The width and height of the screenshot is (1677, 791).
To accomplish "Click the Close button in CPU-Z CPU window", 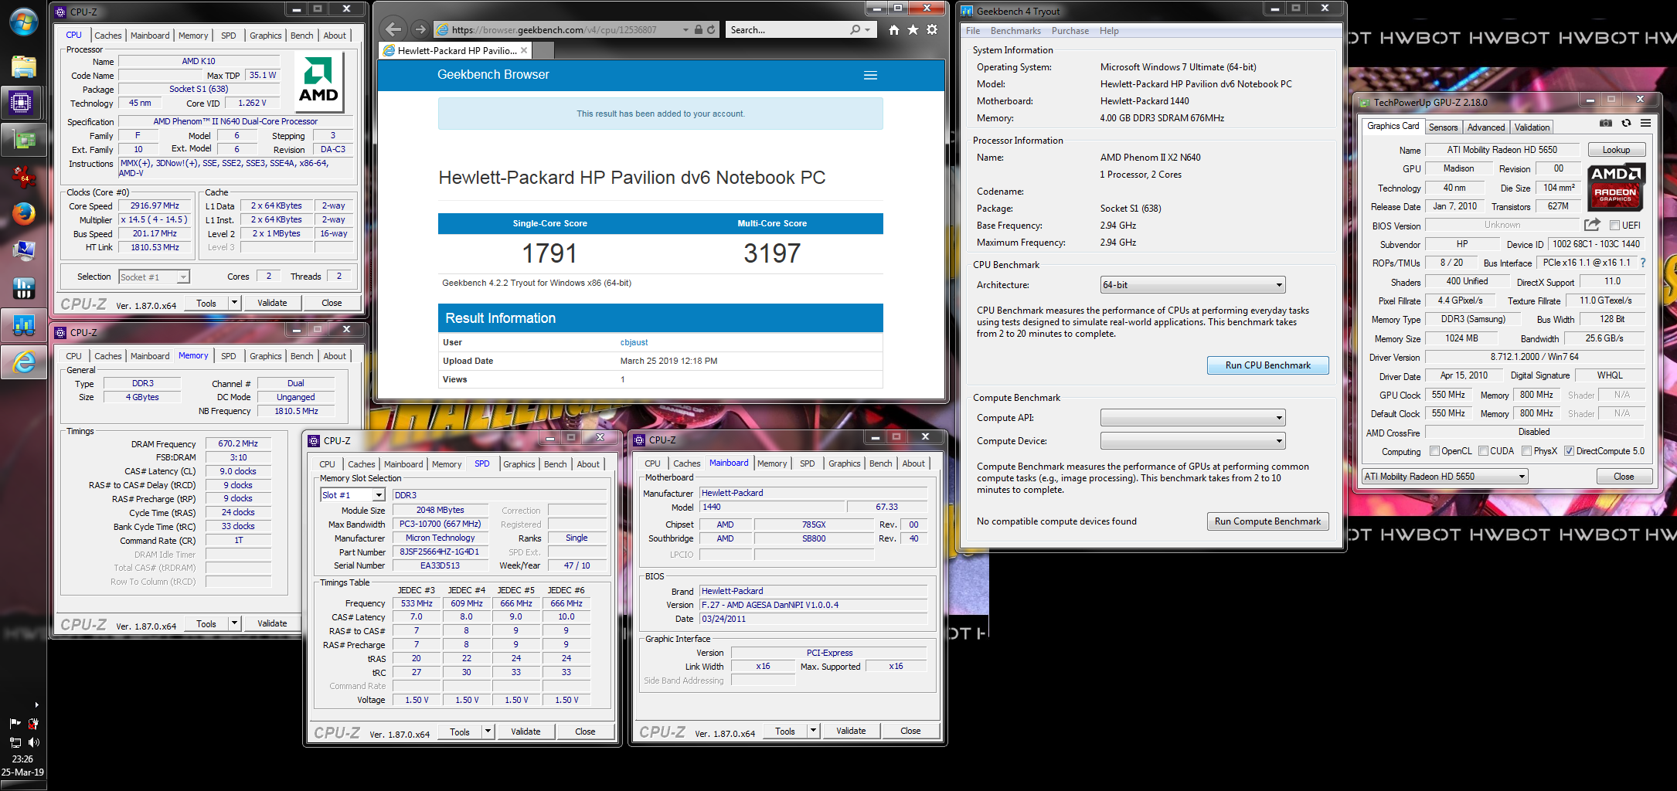I will pyautogui.click(x=332, y=303).
